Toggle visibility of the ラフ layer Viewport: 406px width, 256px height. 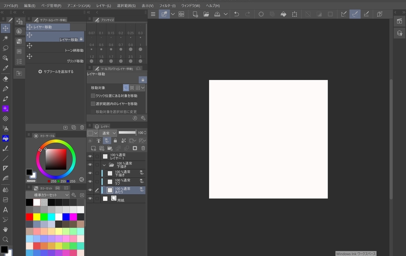tap(90, 182)
